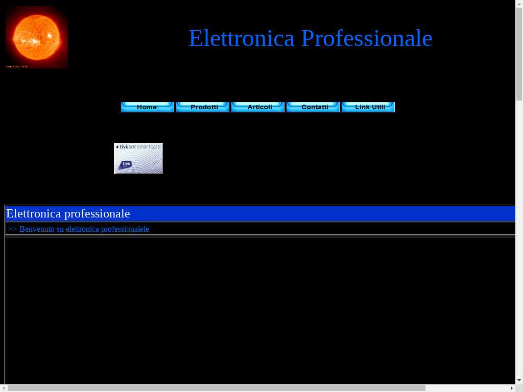This screenshot has width=523, height=392.
Task: Click the tivùsat smartcard image
Action: (138, 158)
